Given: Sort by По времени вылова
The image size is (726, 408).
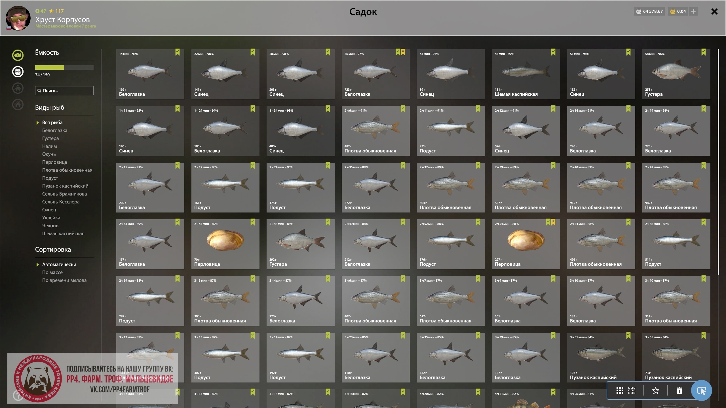Looking at the screenshot, I should (x=64, y=280).
